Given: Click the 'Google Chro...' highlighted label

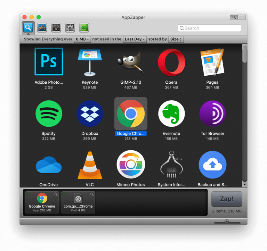Looking at the screenshot, I should tap(131, 134).
